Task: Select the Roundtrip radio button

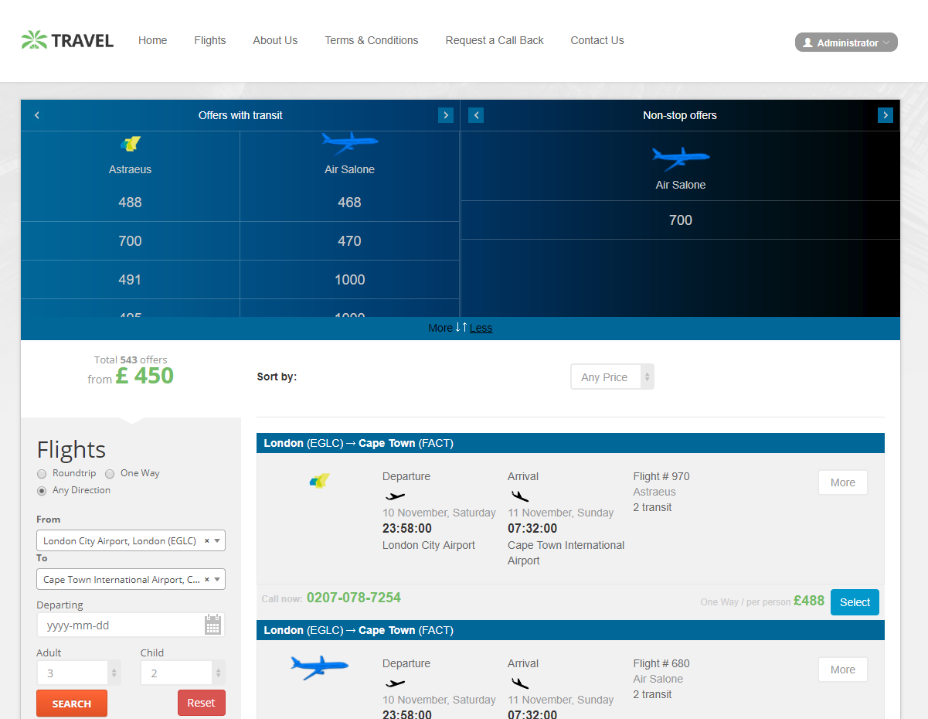Action: pos(42,474)
